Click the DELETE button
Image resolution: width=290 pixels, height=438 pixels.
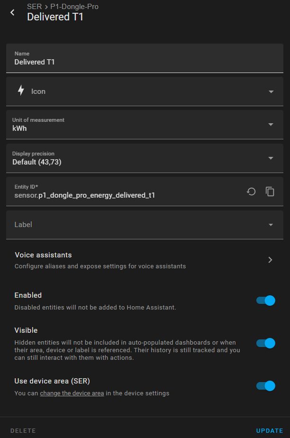click(23, 431)
